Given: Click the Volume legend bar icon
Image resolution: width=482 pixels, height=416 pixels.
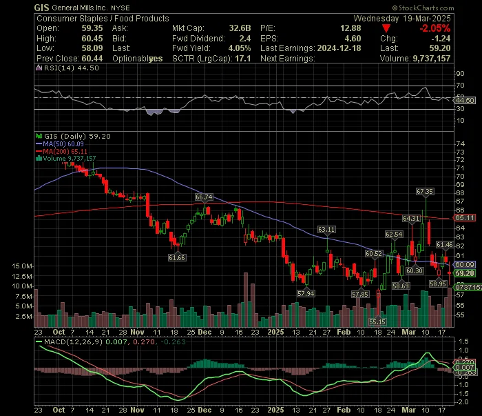Looking at the screenshot, I should point(39,159).
